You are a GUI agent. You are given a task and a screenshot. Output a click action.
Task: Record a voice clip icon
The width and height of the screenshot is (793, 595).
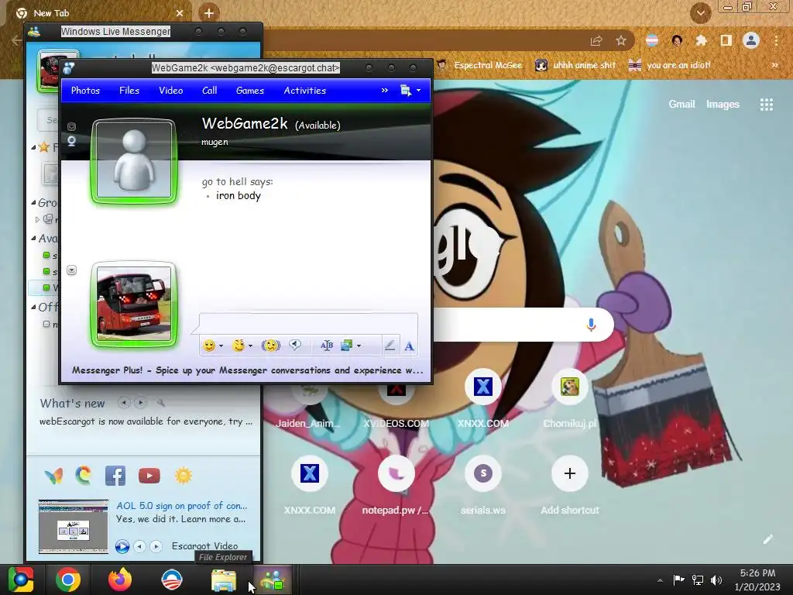coord(295,345)
